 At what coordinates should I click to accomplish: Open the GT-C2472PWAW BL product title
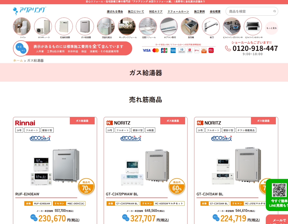click(122, 194)
